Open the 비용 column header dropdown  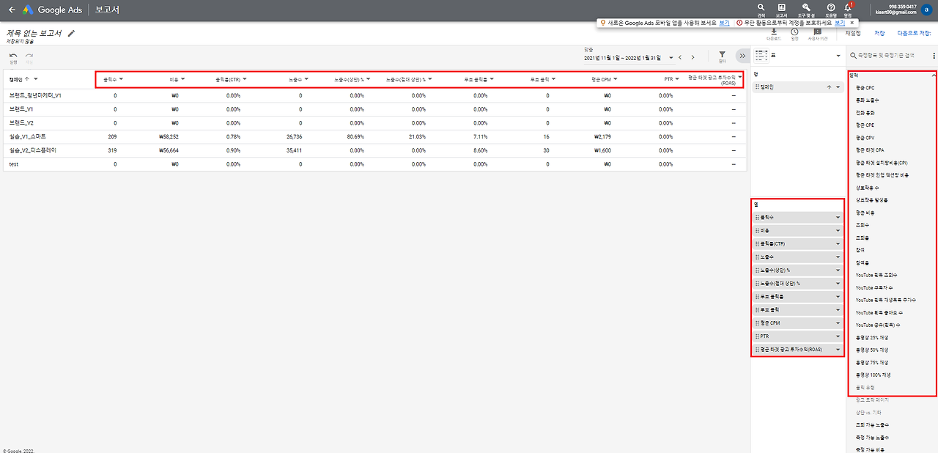[x=182, y=78]
